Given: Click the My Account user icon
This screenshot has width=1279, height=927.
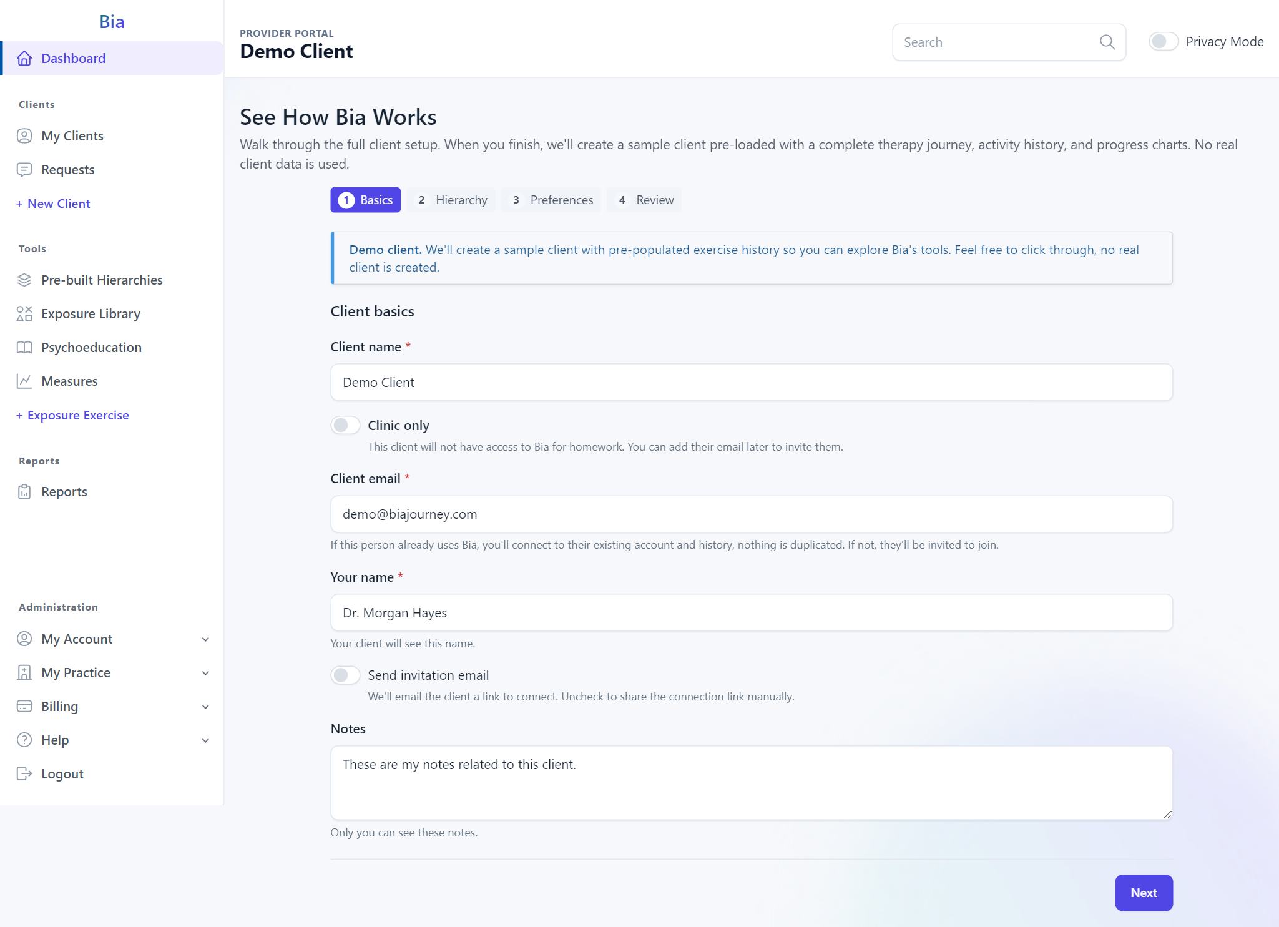Looking at the screenshot, I should [x=24, y=639].
